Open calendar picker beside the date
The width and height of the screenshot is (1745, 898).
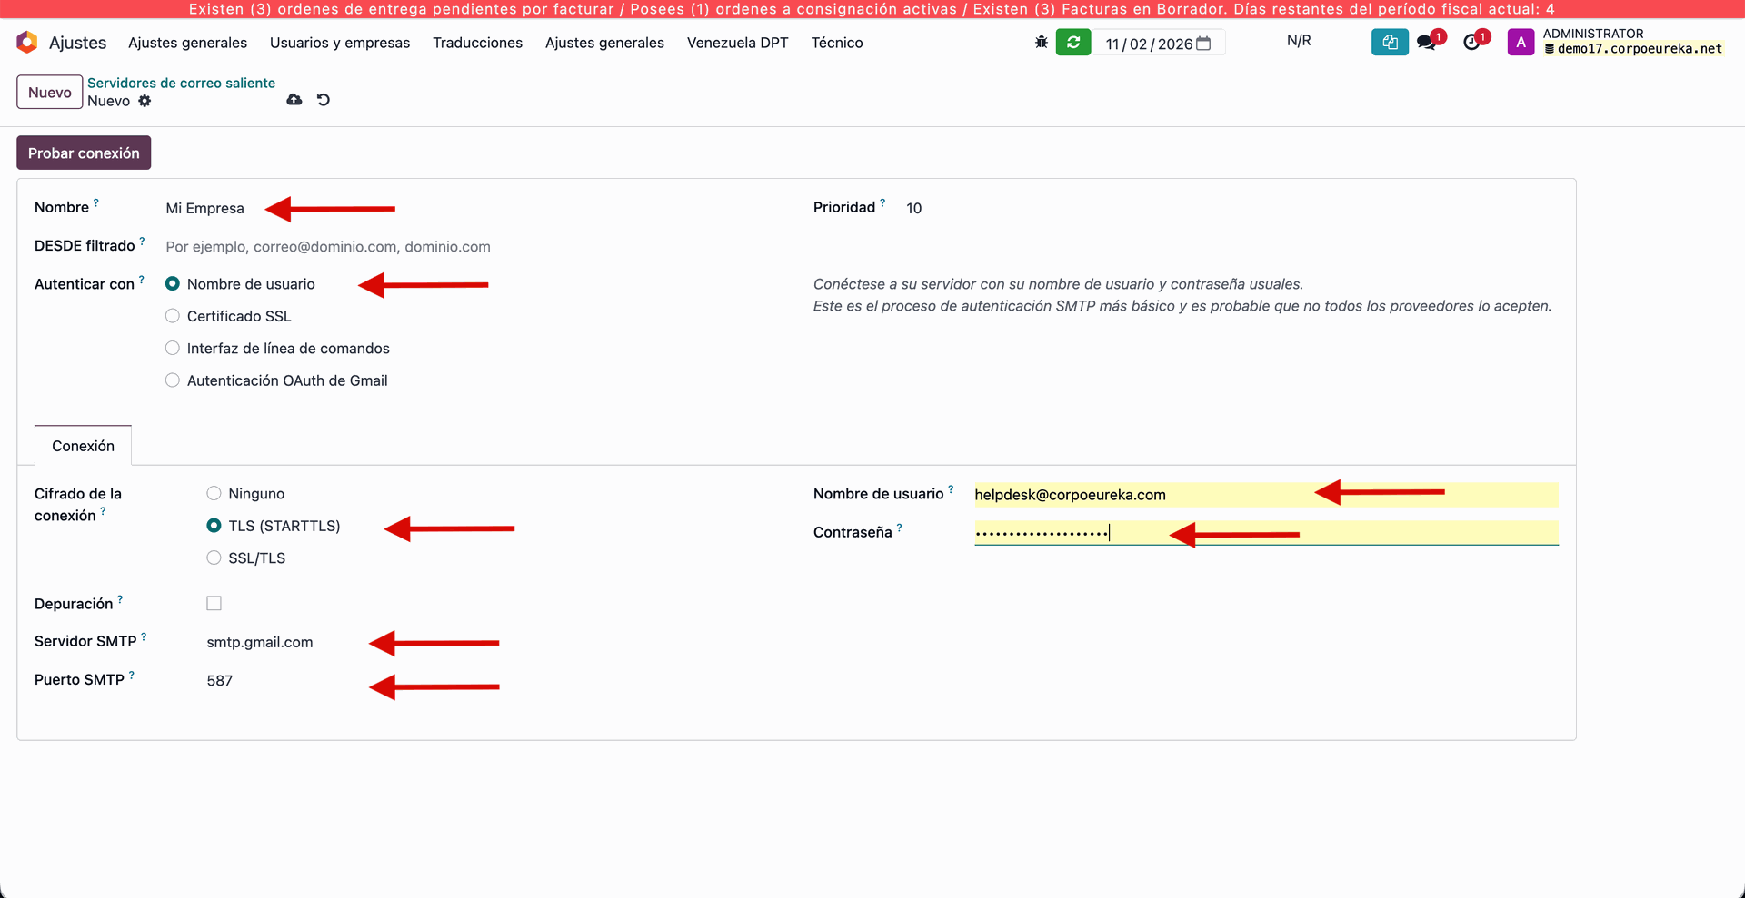coord(1203,44)
